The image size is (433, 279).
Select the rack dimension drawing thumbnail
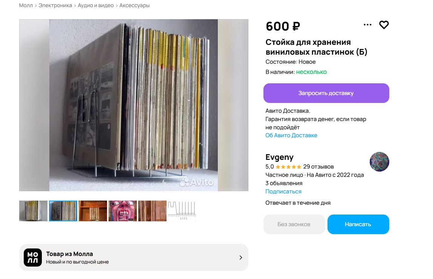coord(182,211)
